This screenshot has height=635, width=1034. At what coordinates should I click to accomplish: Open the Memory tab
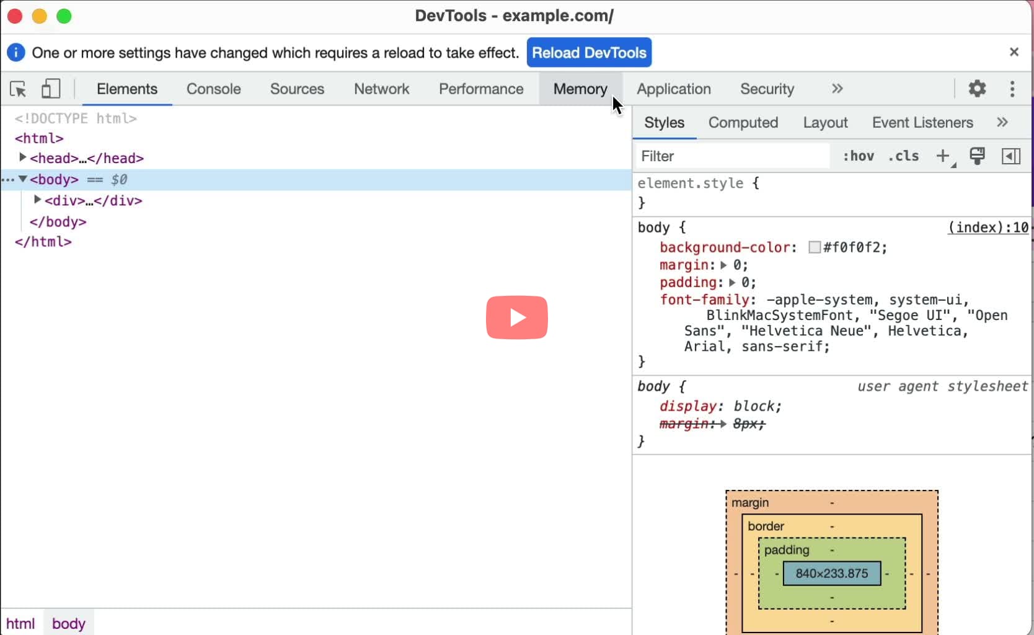click(580, 89)
